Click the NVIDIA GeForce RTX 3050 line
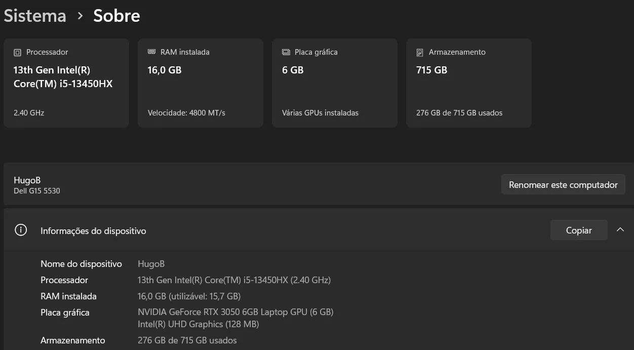Image resolution: width=634 pixels, height=350 pixels. [x=235, y=312]
